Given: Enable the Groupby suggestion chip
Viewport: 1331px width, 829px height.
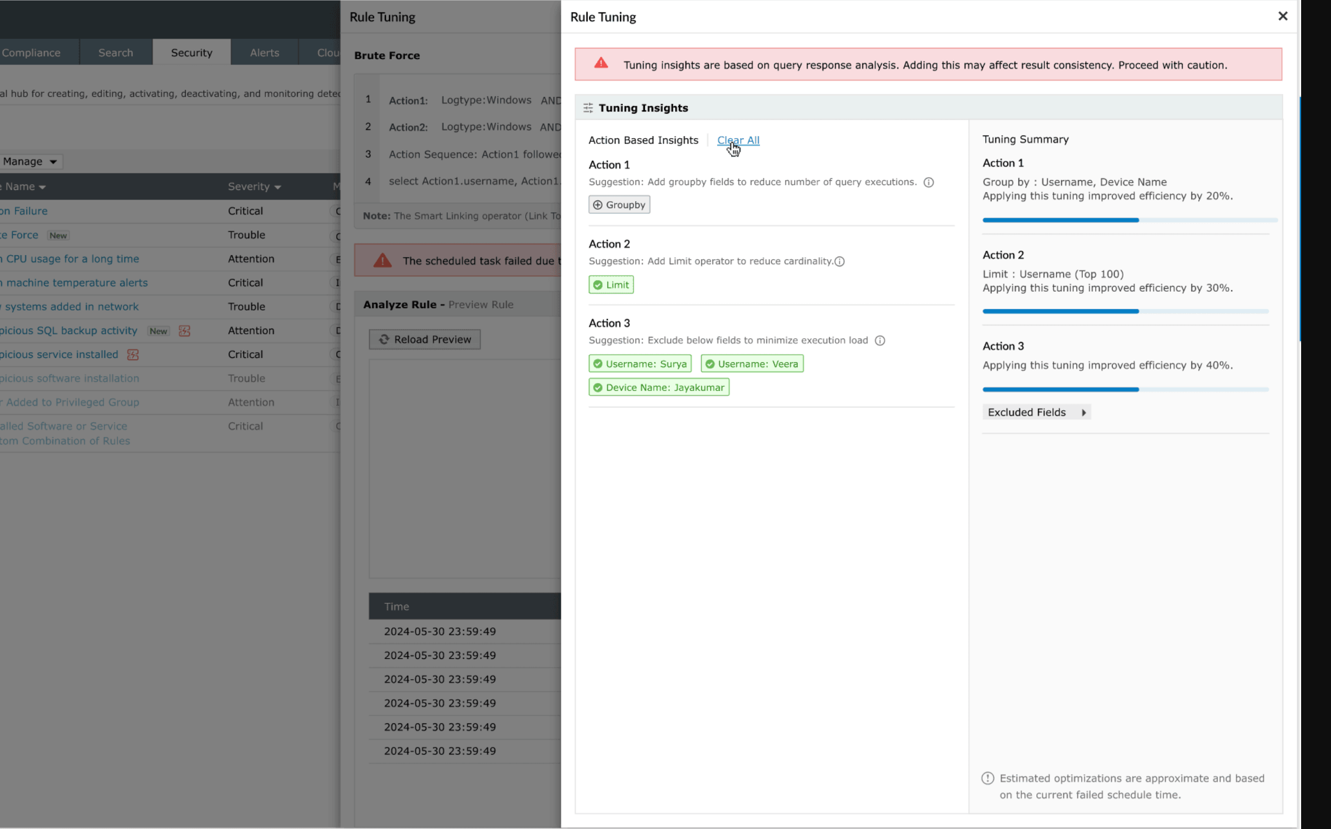Looking at the screenshot, I should click(619, 204).
